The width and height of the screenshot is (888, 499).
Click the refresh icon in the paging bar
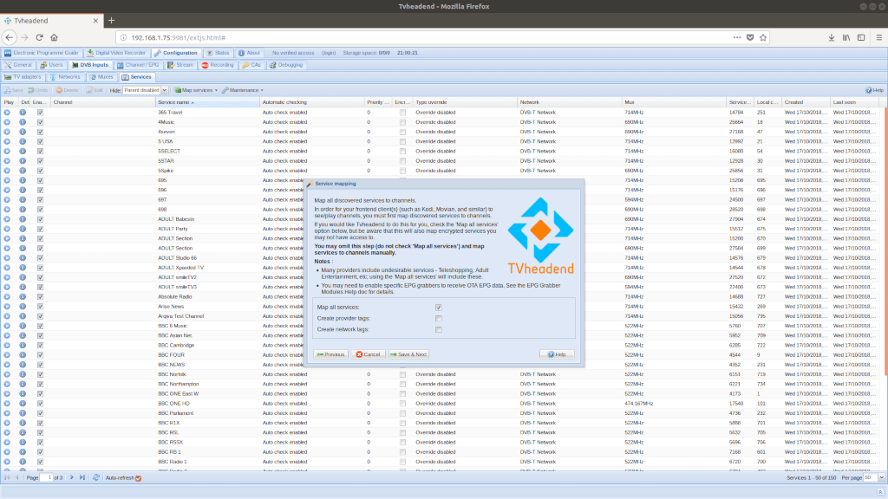[95, 477]
